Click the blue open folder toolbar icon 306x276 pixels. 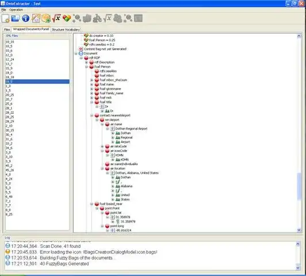click(15, 18)
